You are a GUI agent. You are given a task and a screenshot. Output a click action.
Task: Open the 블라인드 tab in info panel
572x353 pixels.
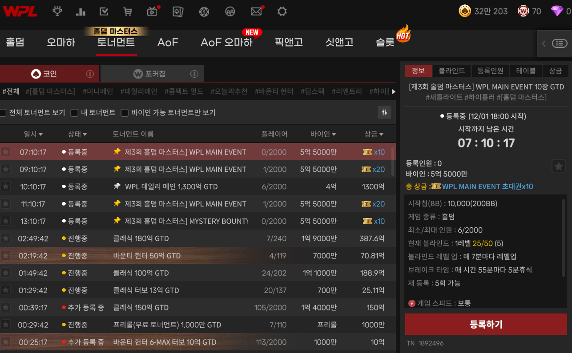point(451,71)
